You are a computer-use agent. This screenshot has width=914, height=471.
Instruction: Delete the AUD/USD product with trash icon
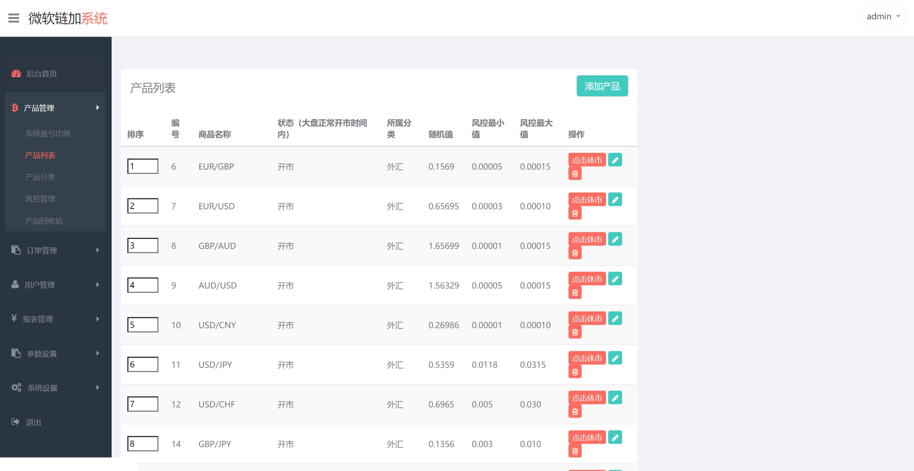[575, 293]
